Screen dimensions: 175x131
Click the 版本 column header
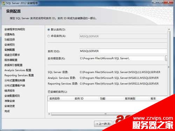(x=153, y=99)
